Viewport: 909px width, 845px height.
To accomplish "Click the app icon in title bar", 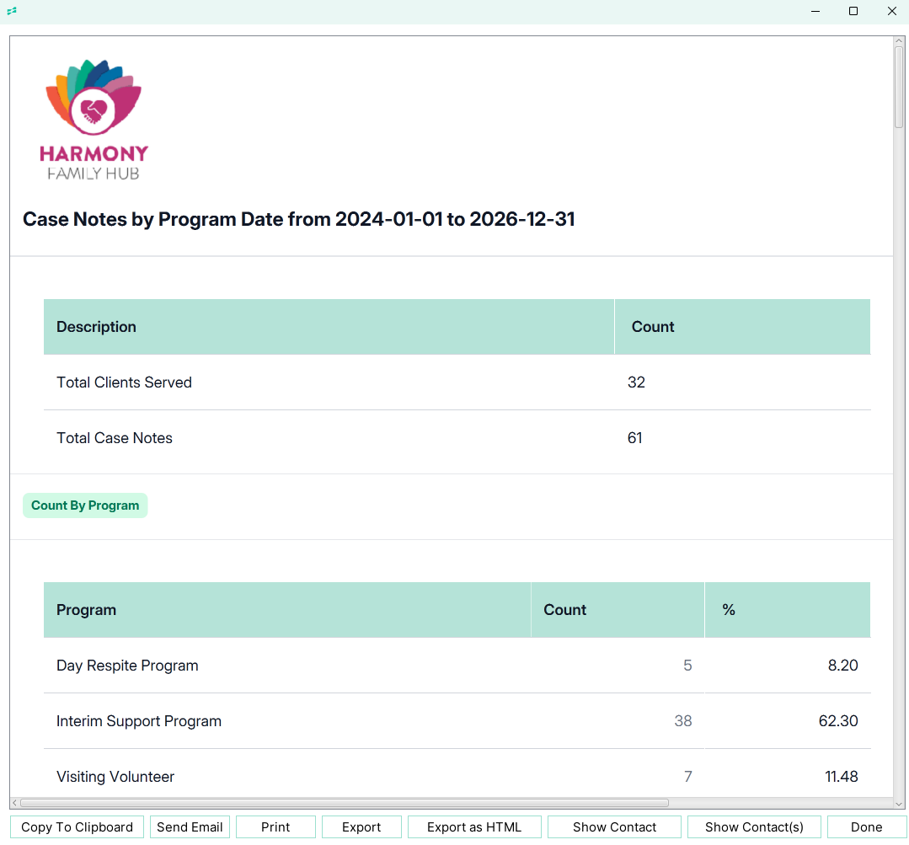I will tap(12, 11).
